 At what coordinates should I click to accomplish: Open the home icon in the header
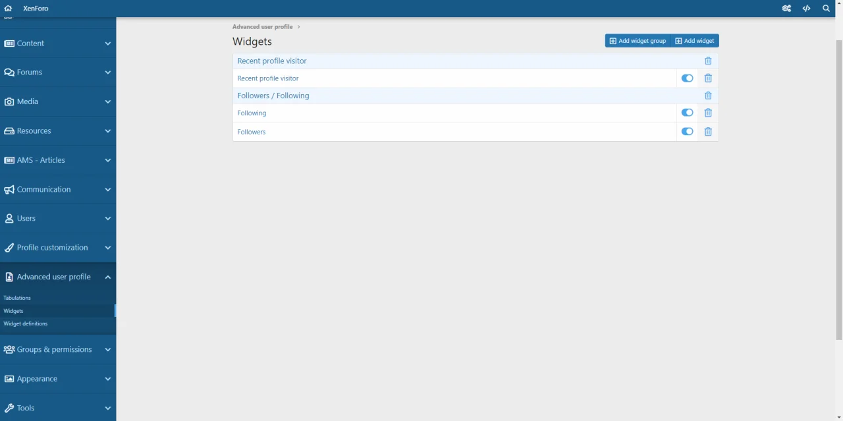(8, 9)
